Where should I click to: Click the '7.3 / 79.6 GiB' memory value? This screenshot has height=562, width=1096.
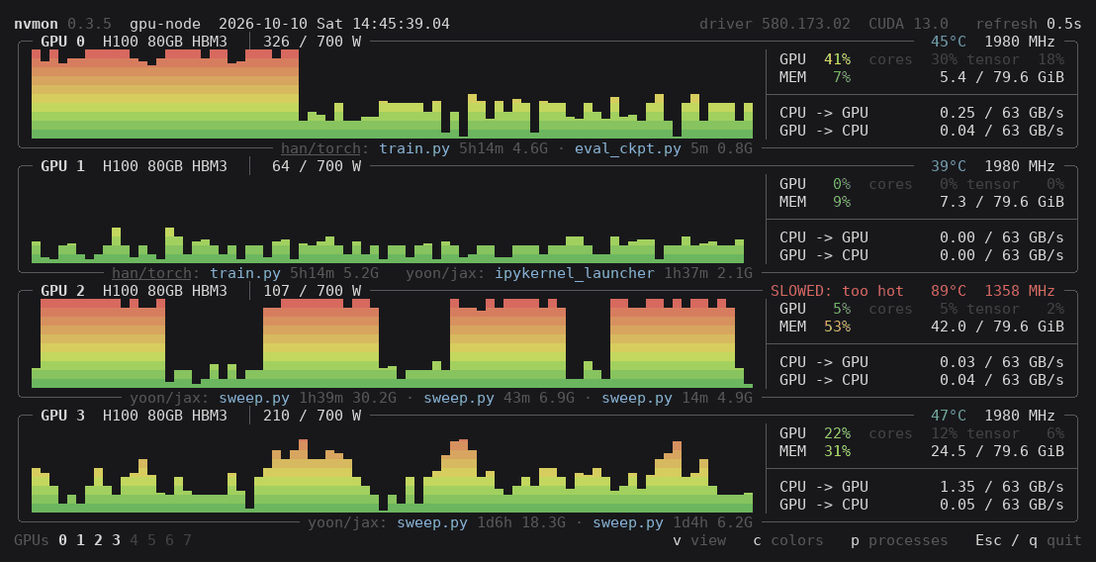(x=1002, y=201)
